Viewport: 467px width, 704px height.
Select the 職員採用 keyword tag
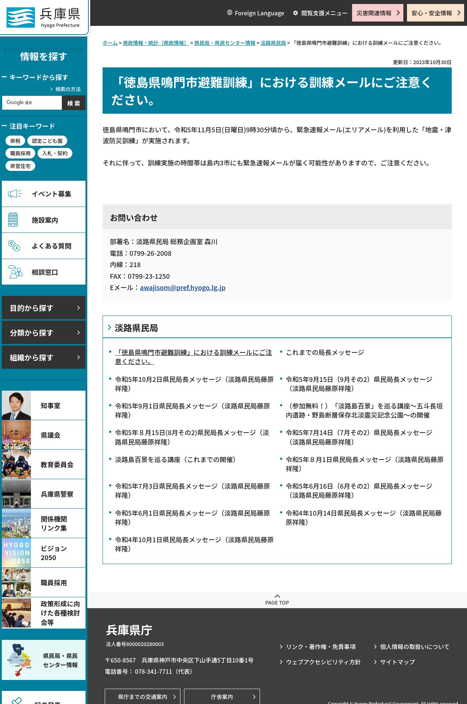pos(20,153)
